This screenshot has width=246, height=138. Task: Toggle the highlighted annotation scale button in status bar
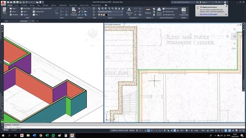tap(175, 130)
